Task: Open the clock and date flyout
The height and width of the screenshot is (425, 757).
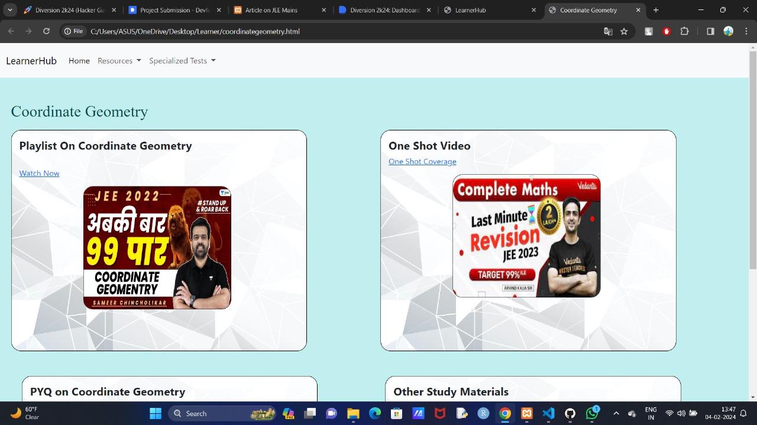Action: [720, 413]
